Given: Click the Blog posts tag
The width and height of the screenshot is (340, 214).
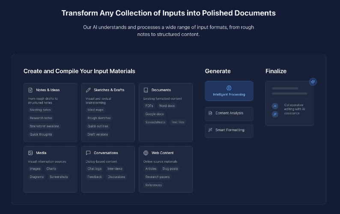Looking at the screenshot, I should (x=170, y=169).
